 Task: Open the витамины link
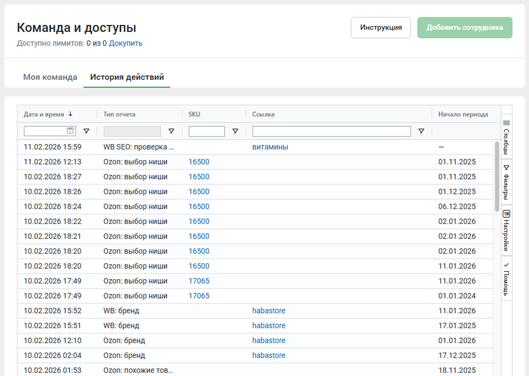[x=270, y=147]
